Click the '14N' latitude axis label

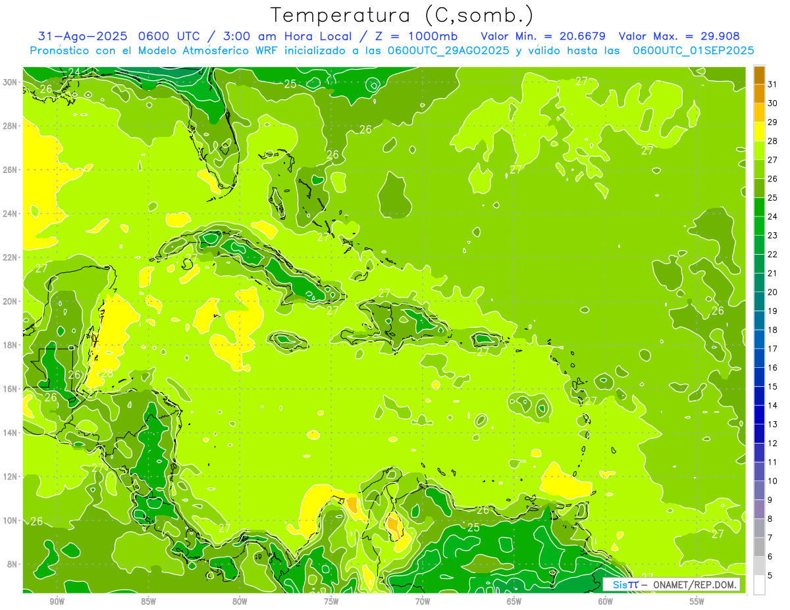[x=11, y=433]
